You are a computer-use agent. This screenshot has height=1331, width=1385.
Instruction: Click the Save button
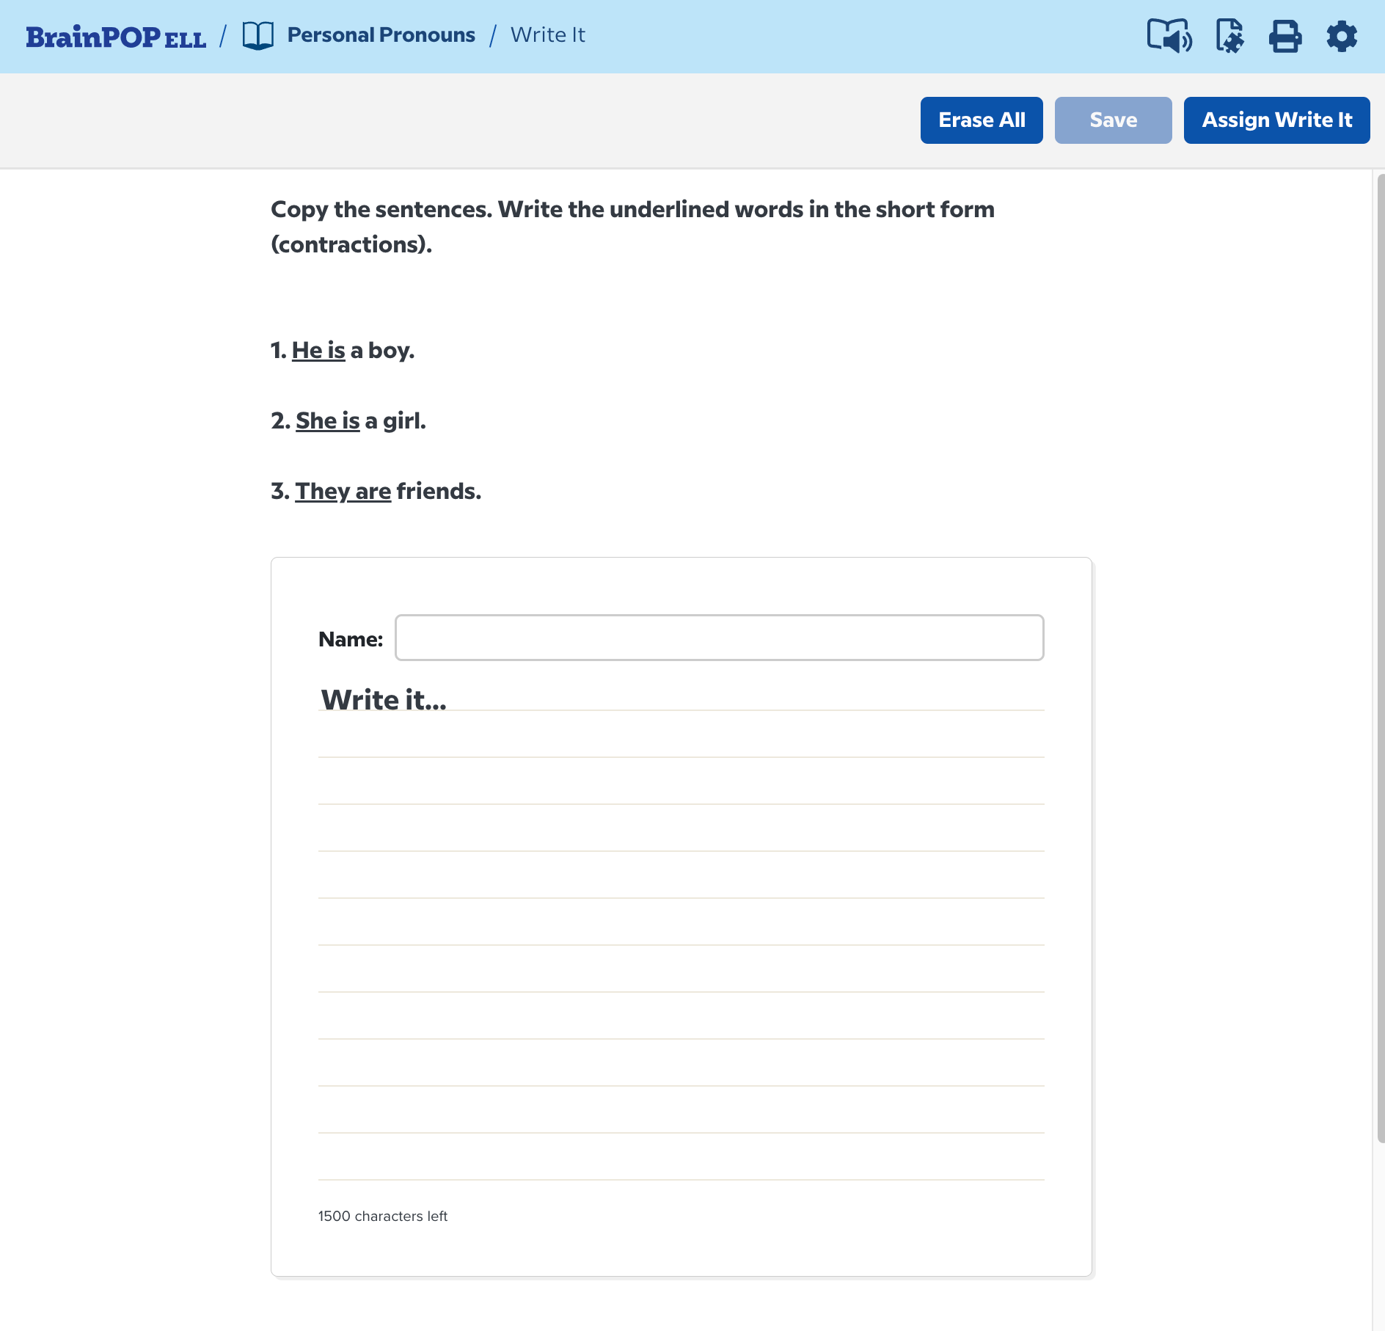pos(1113,120)
